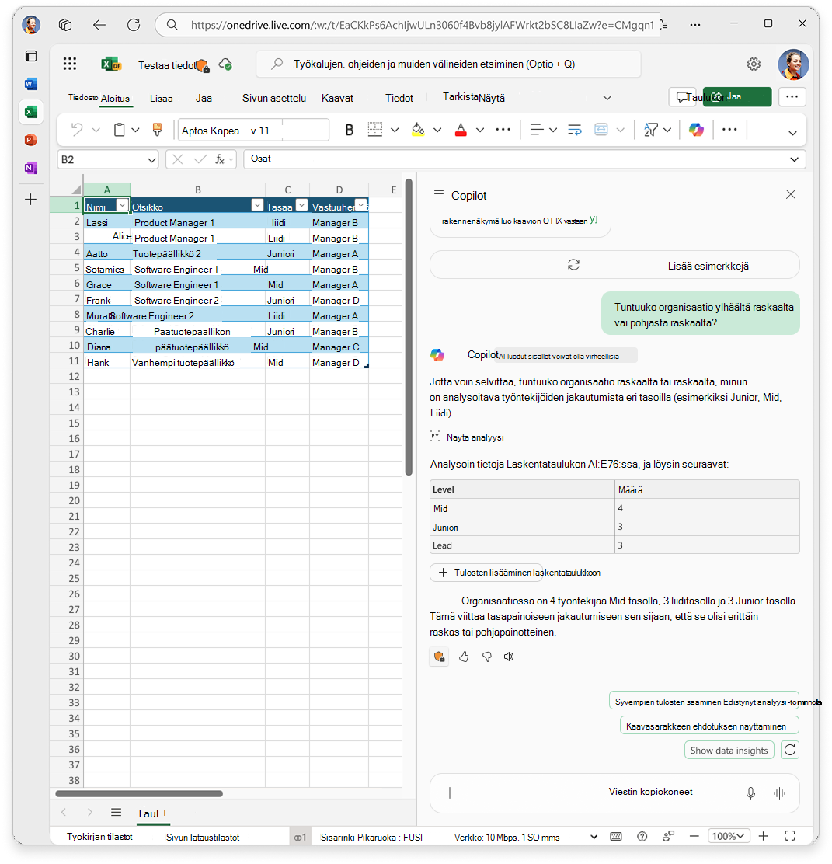Viewport: 832px width, 864px height.
Task: Open the settings gear
Action: tap(754, 64)
